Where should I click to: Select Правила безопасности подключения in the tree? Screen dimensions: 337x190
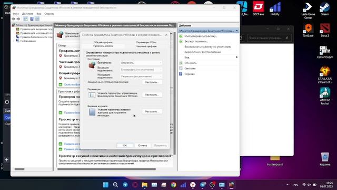pyautogui.click(x=34, y=37)
